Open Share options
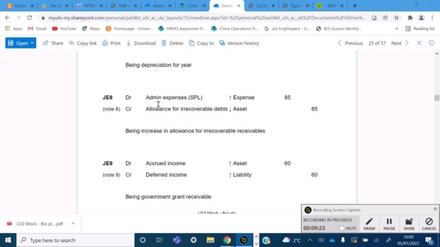This screenshot has height=247, width=440. click(x=53, y=43)
